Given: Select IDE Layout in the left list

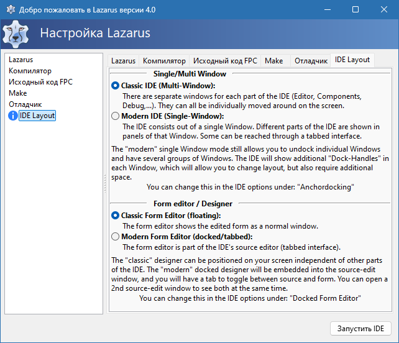Looking at the screenshot, I should (37, 116).
